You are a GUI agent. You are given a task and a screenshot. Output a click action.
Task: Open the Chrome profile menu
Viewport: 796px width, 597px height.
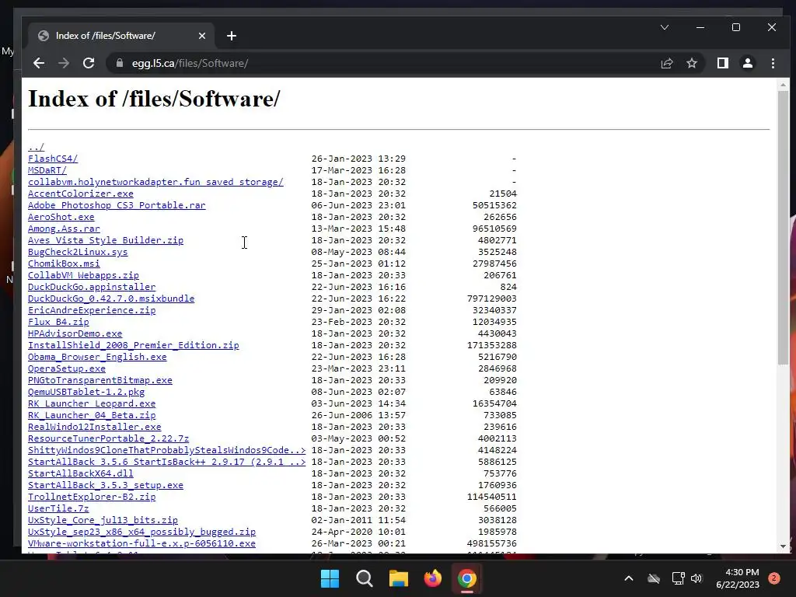748,63
